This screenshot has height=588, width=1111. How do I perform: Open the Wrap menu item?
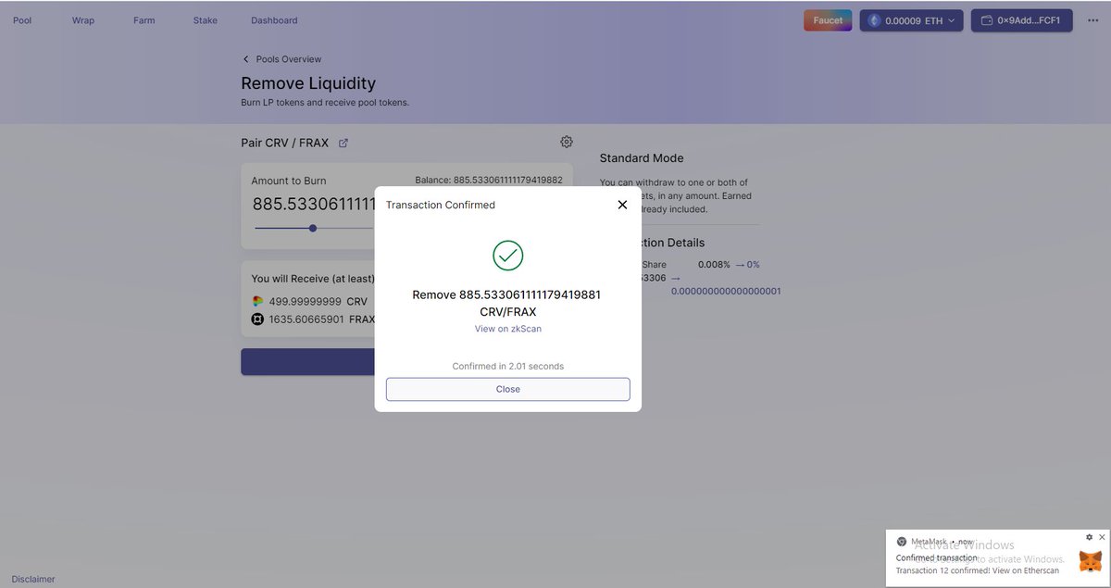(x=83, y=20)
